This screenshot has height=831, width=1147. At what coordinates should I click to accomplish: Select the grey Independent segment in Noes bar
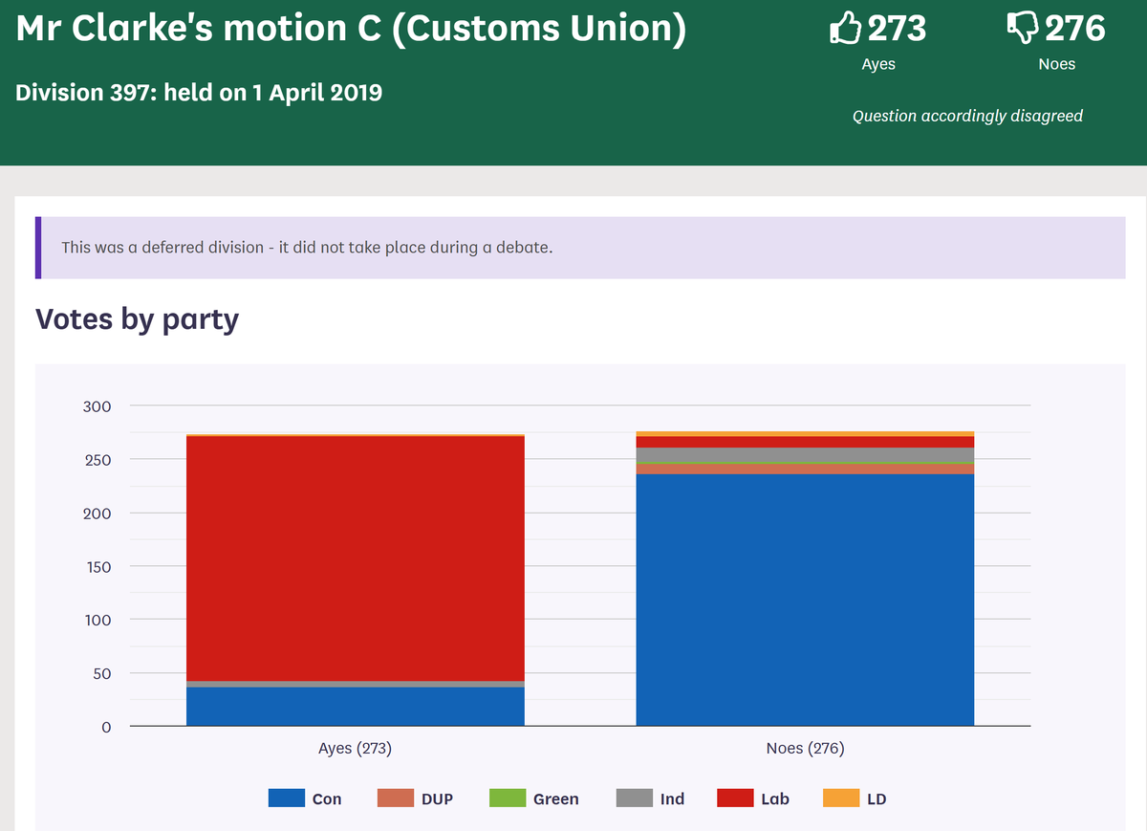pos(805,455)
